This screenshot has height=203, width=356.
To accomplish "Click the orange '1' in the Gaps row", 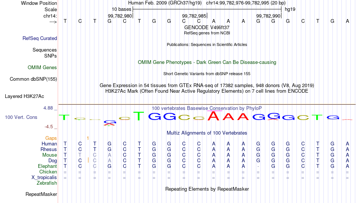I will coord(88,138).
